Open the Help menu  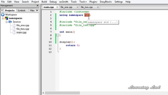tap(128, 2)
